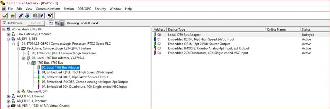330x109 pixels.
Task: Open Configure Drivers from the toolbar
Action: point(21,16)
